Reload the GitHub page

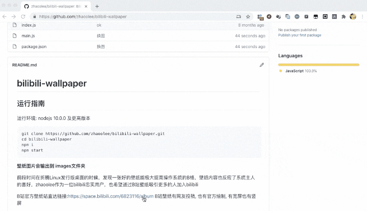[23, 16]
